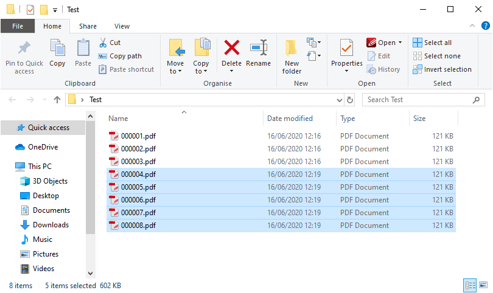Click the Edit button in Open group
493x293 pixels.
point(379,56)
